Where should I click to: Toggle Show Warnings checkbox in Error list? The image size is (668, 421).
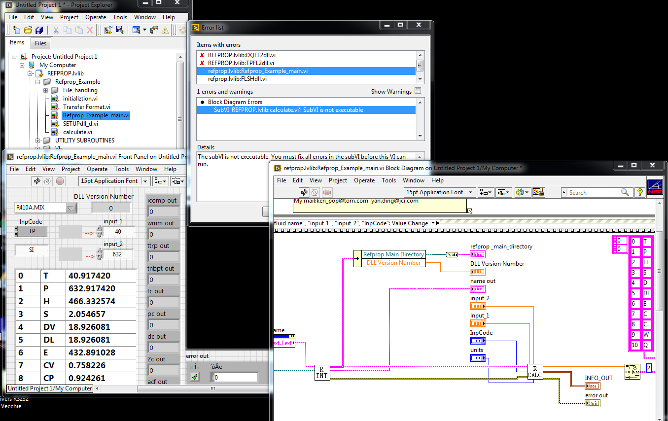(418, 91)
